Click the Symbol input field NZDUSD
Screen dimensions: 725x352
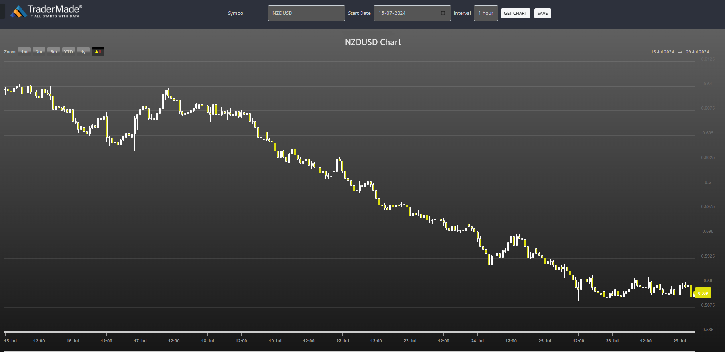[x=306, y=13]
